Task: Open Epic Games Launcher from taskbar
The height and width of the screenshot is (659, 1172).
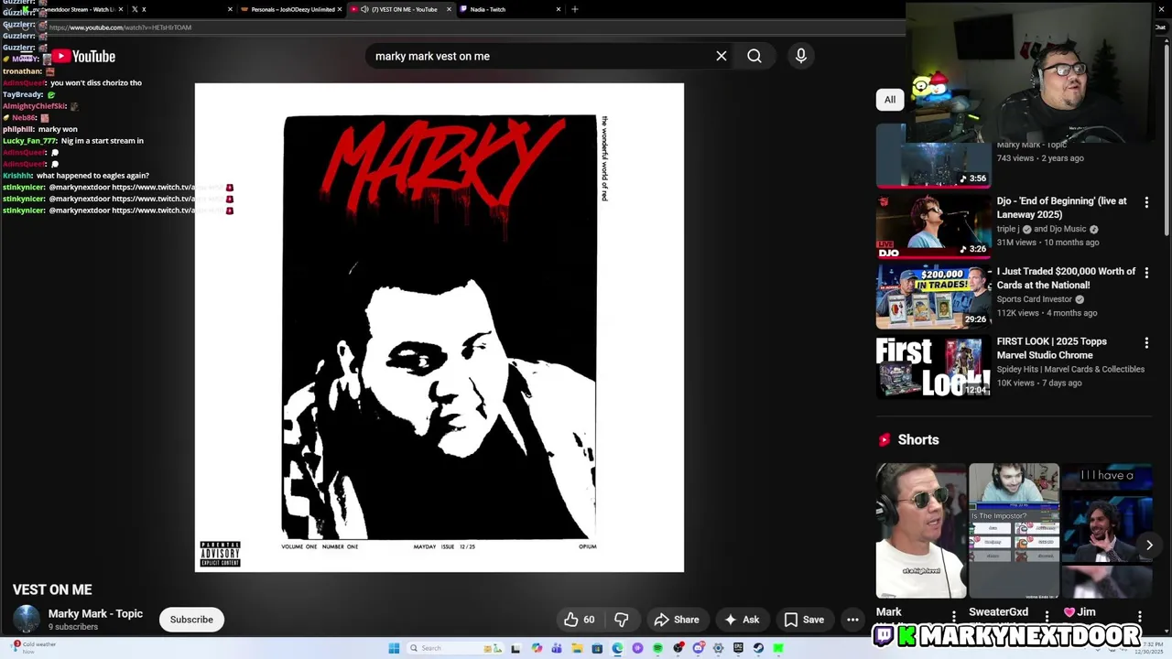Action: 738,648
